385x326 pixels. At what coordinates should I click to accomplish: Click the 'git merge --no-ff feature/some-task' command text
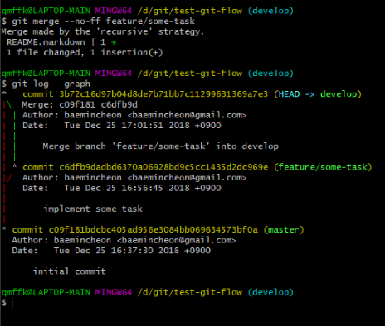(103, 22)
